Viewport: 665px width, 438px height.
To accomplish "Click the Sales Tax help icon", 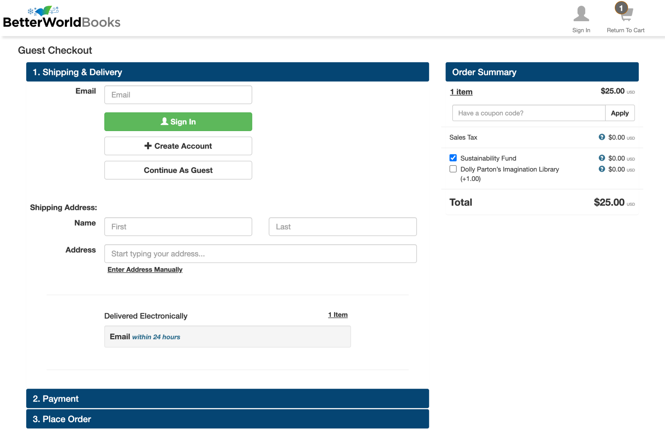I will click(601, 137).
